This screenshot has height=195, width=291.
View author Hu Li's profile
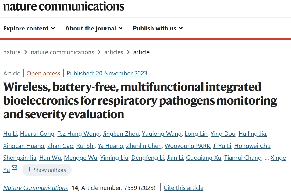point(10,134)
